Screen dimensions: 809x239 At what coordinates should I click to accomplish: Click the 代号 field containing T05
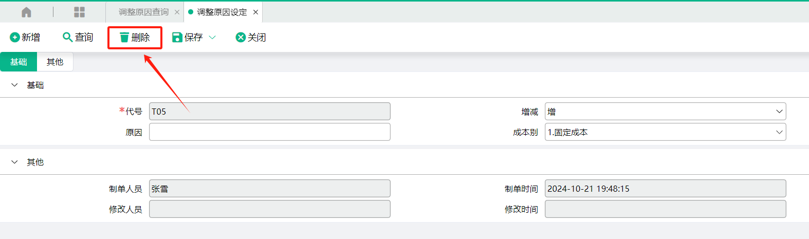tap(270, 112)
